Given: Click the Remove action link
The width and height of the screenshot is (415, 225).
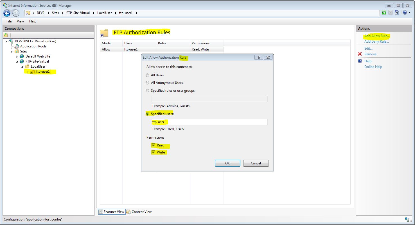Looking at the screenshot, I should click(x=370, y=54).
